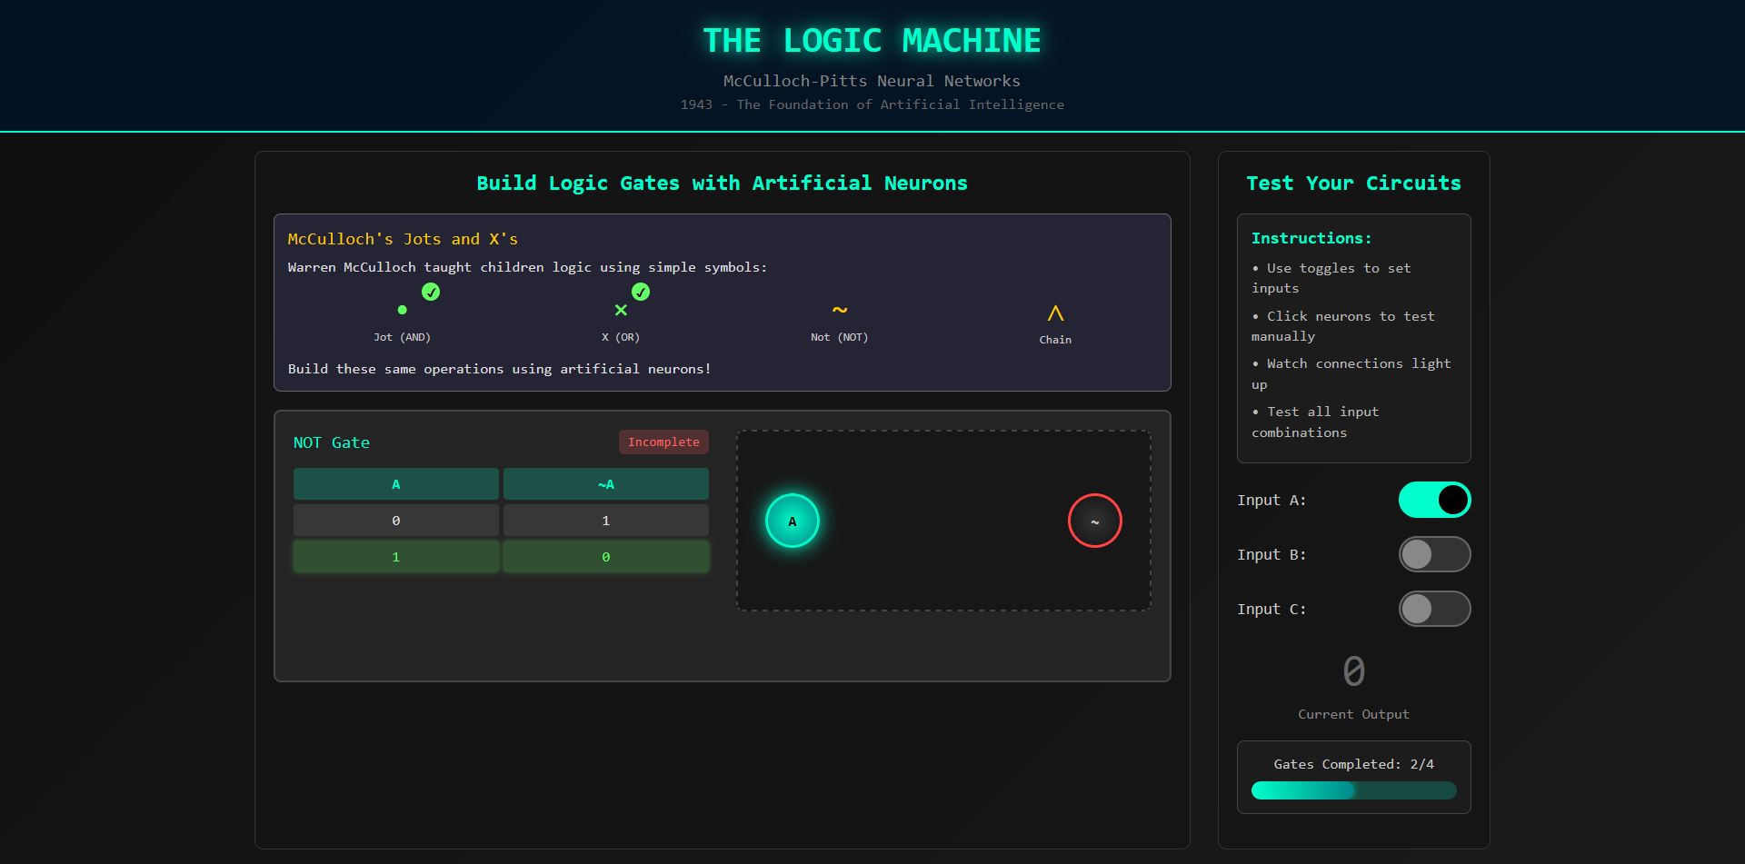Click the A column header in truth table

(x=396, y=484)
